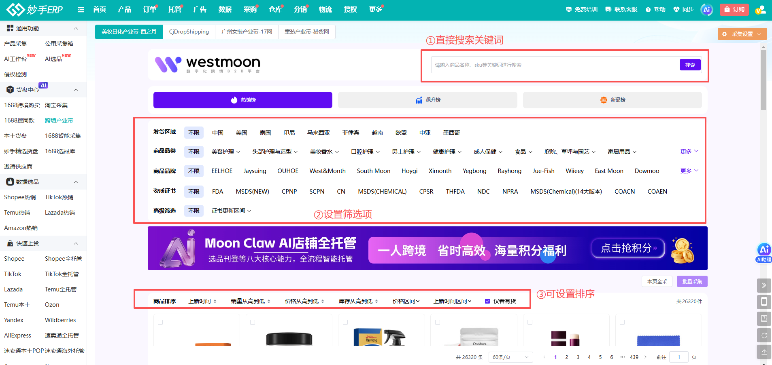This screenshot has height=365, width=772.
Task: Click the 妙手ERP logo
Action: (35, 9)
